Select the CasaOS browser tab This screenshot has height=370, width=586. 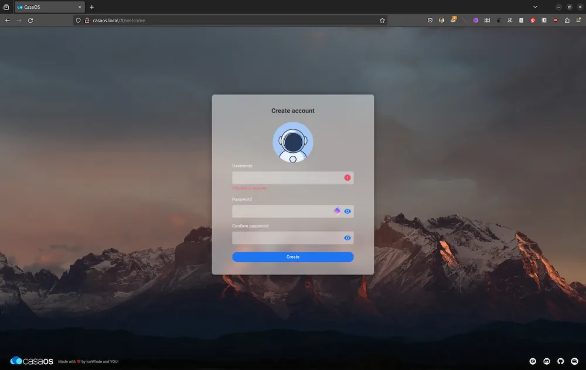click(50, 7)
